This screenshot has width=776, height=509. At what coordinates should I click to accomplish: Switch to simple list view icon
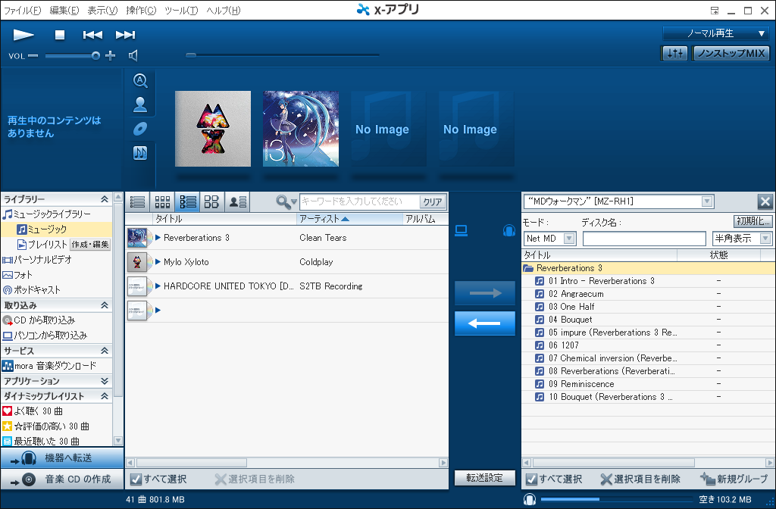[x=138, y=201]
